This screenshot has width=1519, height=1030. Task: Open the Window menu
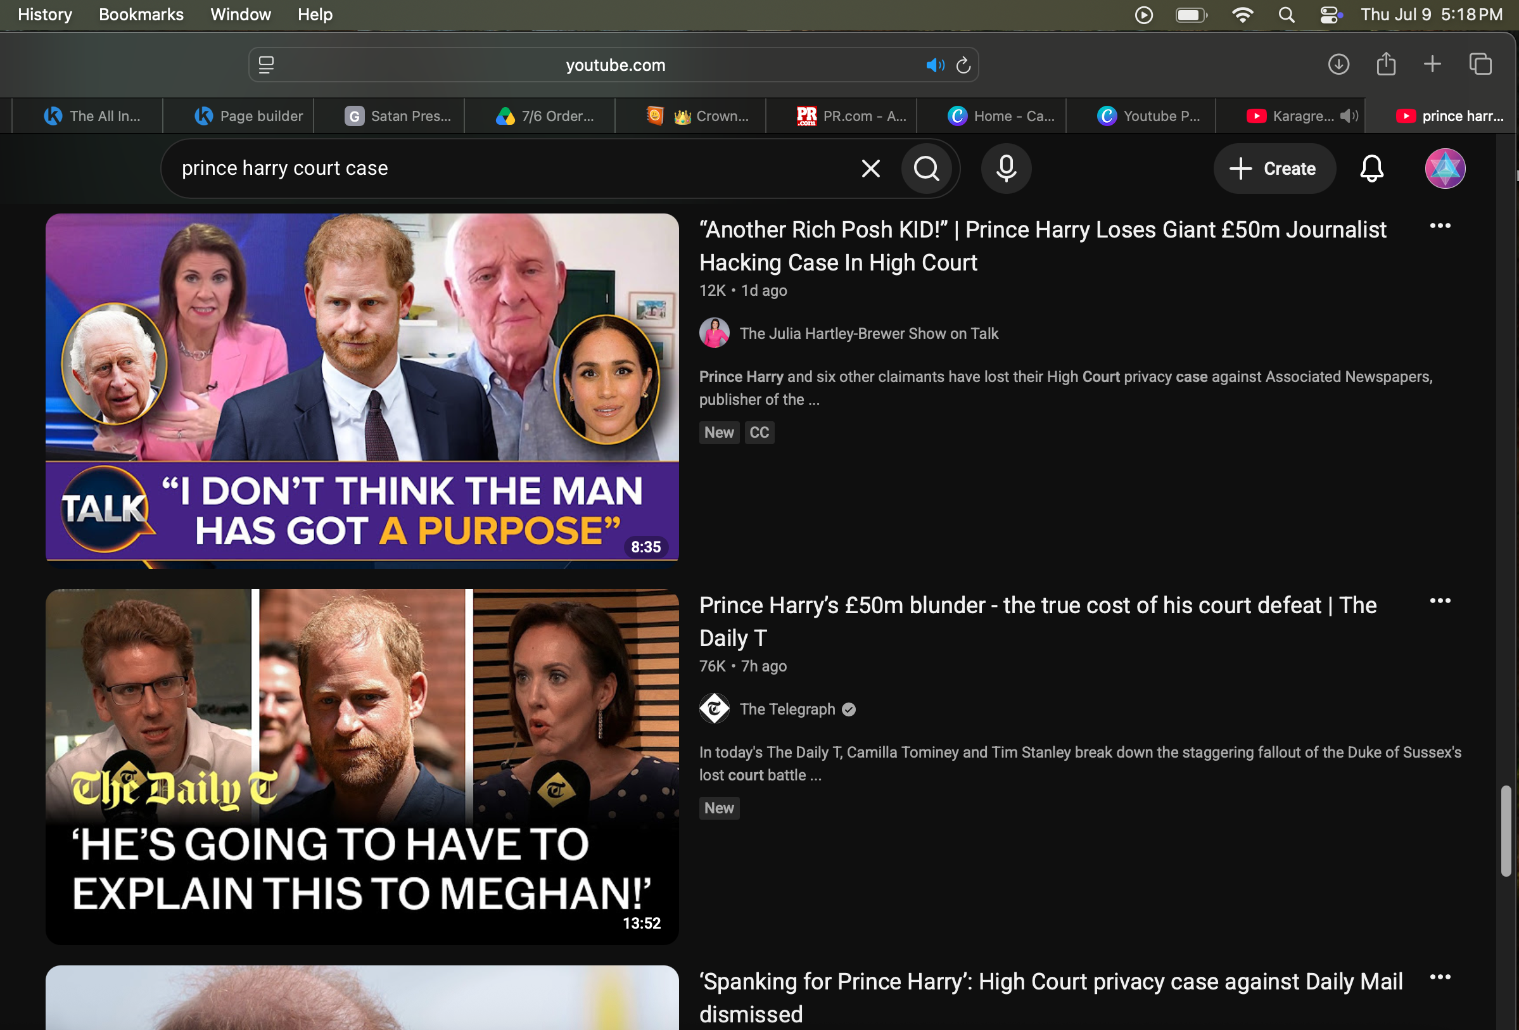pos(241,15)
